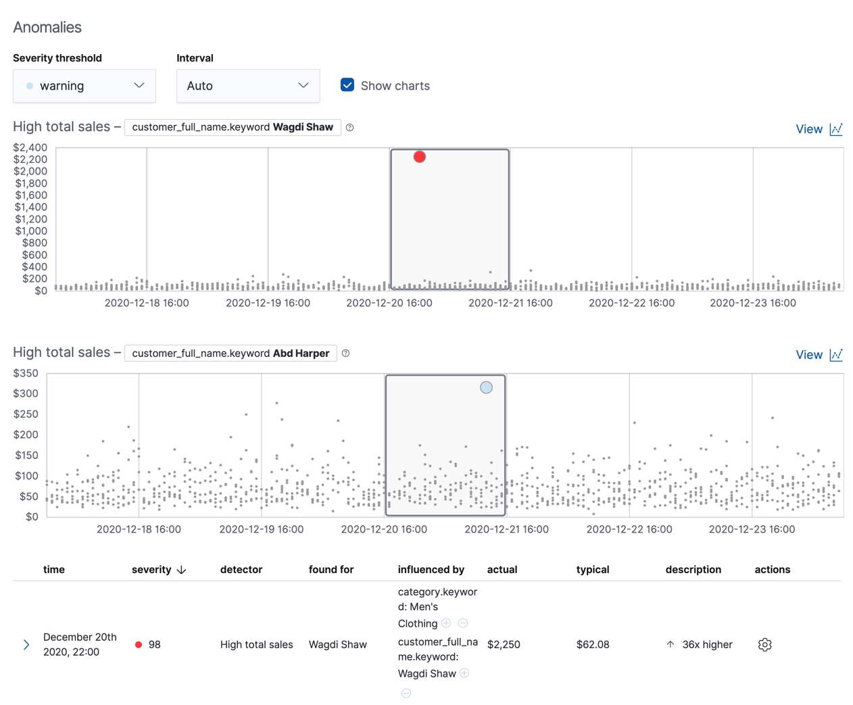Screen dimensions: 853x705
Task: Click the View link for Wagdi Shaw chart
Action: pyautogui.click(x=809, y=128)
